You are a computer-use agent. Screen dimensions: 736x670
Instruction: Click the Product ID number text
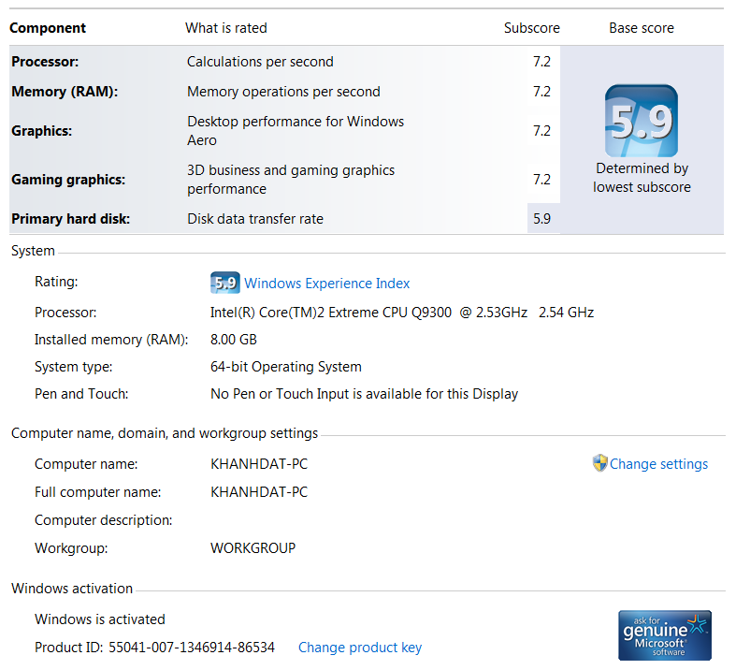pos(192,648)
